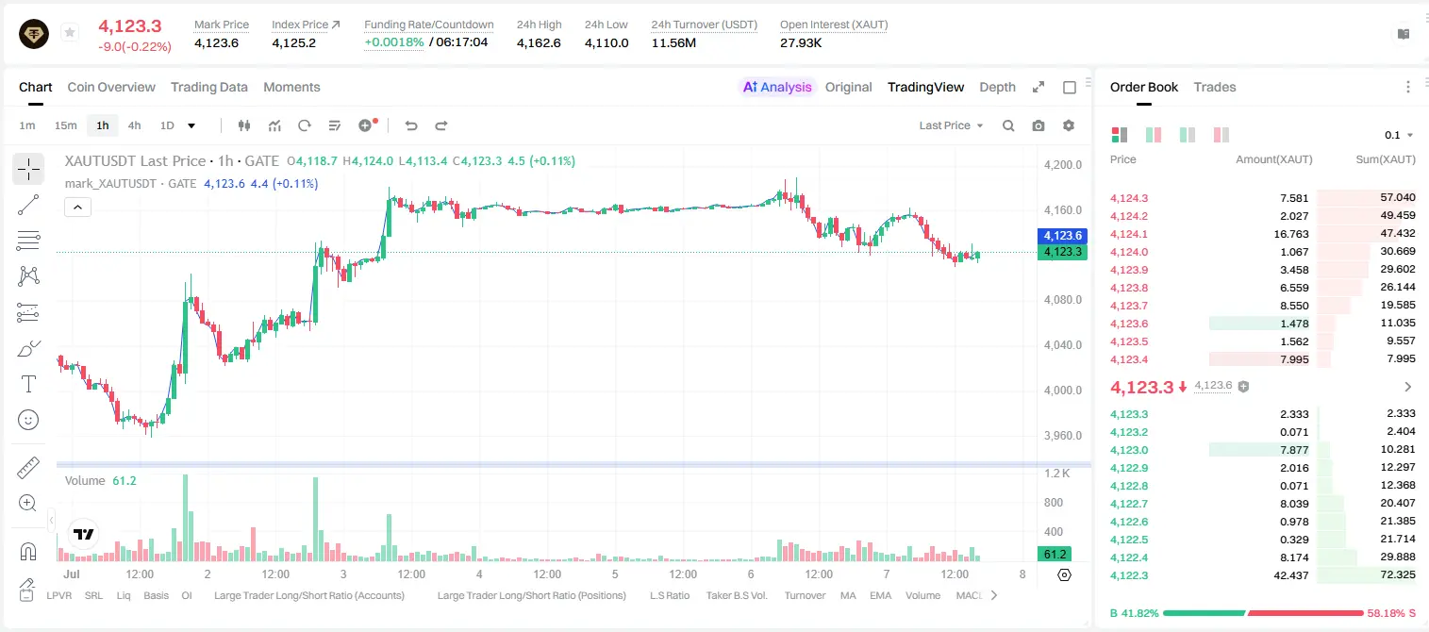
Task: Switch to the Trades tab
Action: point(1215,87)
